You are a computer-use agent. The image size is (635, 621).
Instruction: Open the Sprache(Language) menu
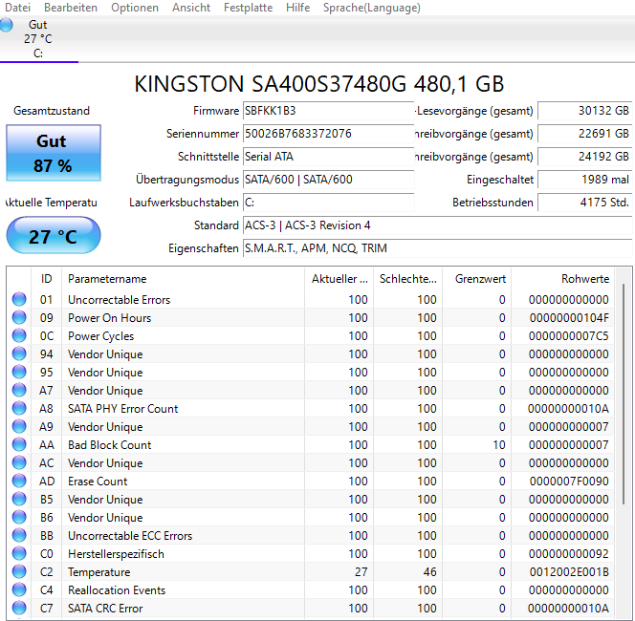coord(372,8)
